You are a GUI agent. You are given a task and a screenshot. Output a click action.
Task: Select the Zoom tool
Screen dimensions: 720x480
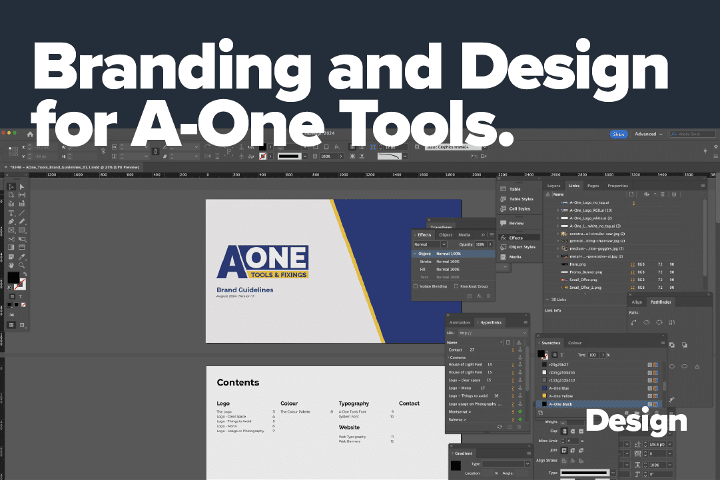21,264
